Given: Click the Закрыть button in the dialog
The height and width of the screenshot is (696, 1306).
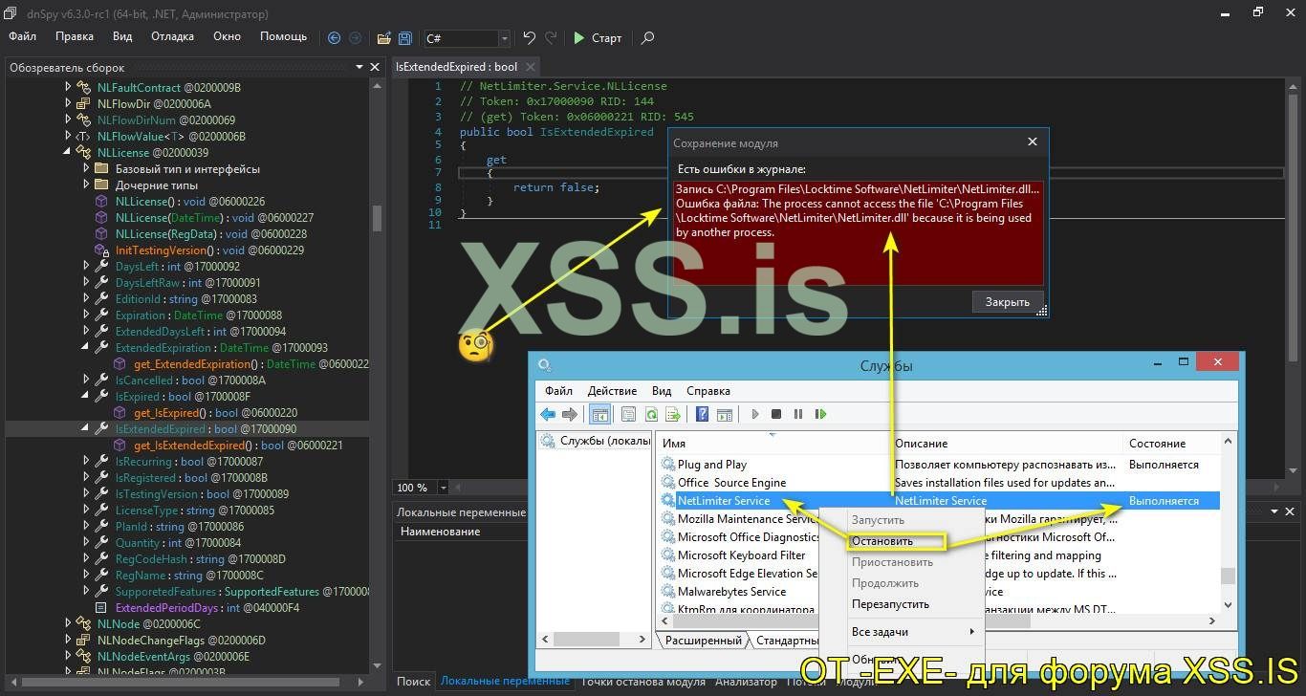Looking at the screenshot, I should [1007, 302].
